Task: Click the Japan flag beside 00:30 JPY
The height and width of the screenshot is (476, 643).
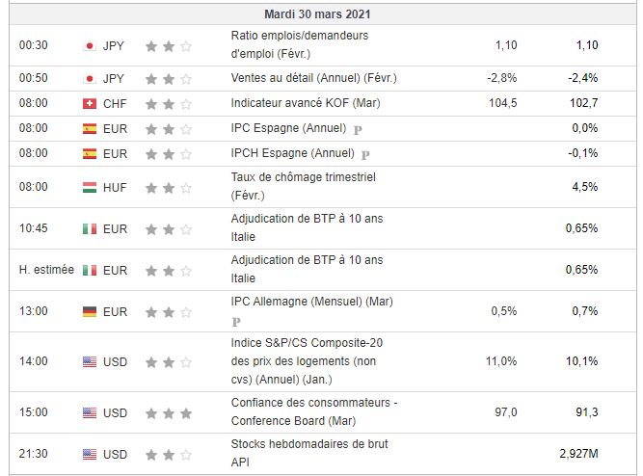Action: tap(90, 45)
